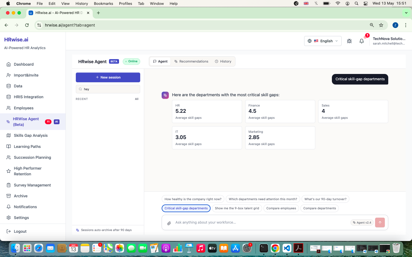
Task: Open the IT 3.05 skill gap card
Action: click(x=207, y=138)
